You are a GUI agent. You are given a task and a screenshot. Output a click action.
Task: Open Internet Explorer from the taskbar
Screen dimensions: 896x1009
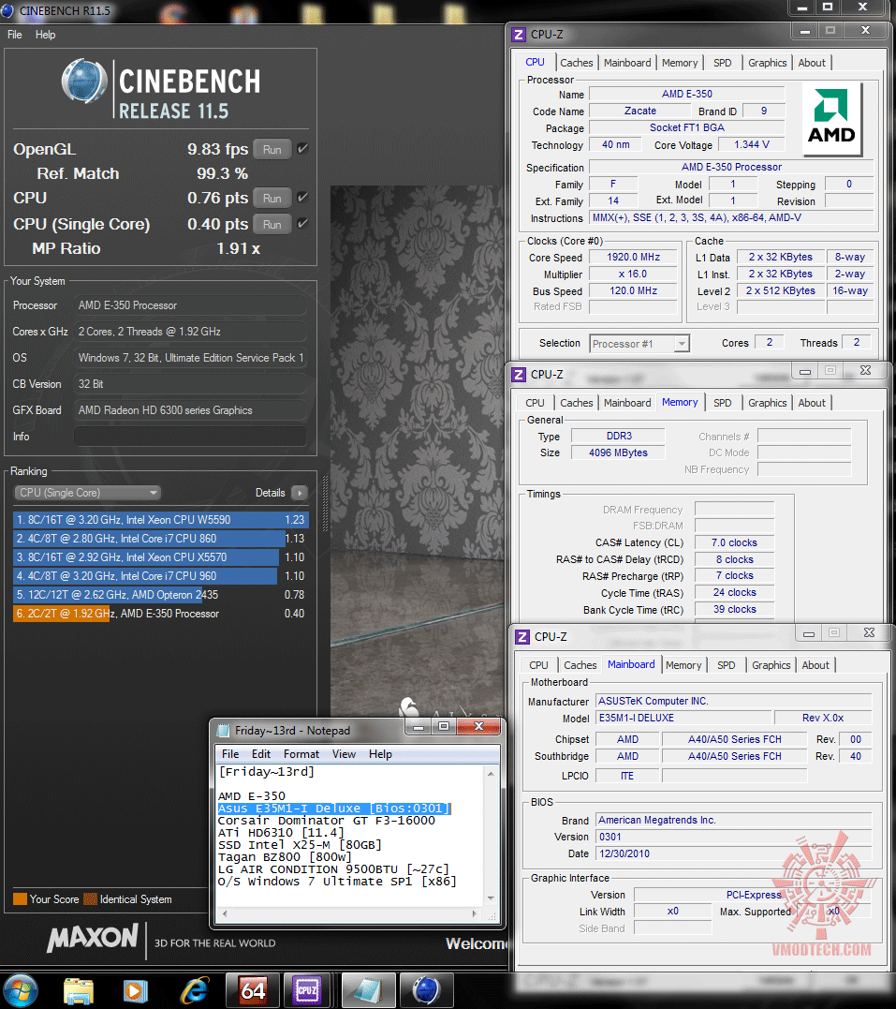[x=194, y=990]
